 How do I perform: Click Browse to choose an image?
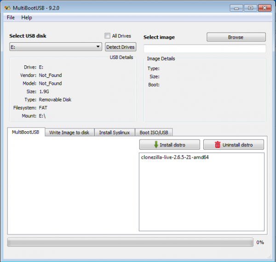236,37
